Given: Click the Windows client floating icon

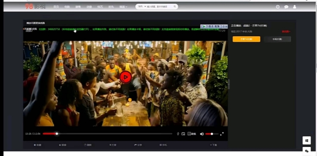Looking at the screenshot, I should click(306, 140).
